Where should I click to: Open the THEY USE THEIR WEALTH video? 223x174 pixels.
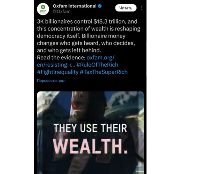[90, 132]
